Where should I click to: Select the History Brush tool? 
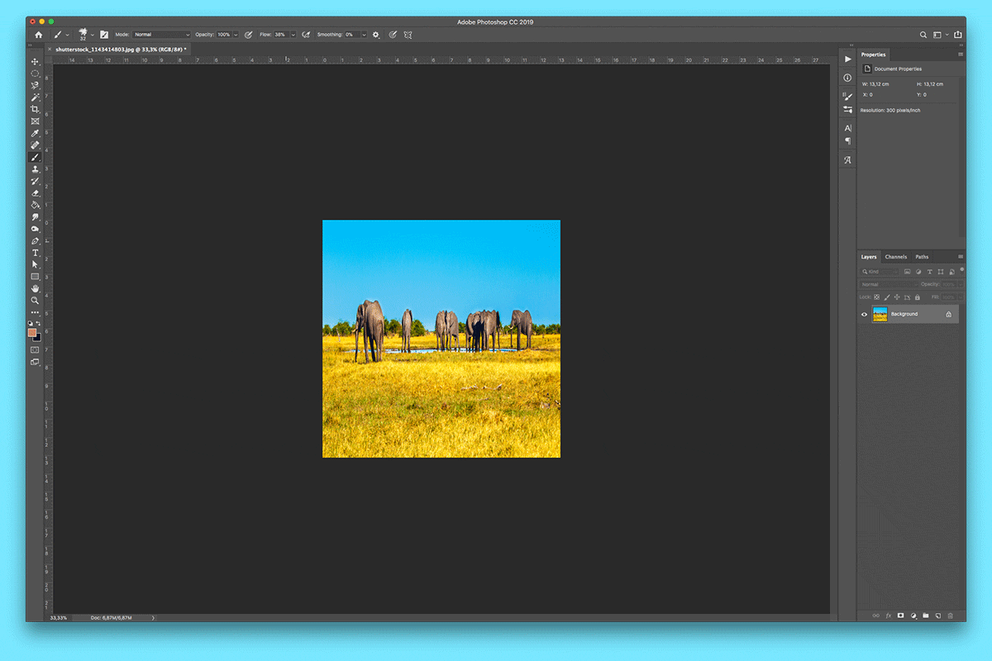click(x=35, y=181)
